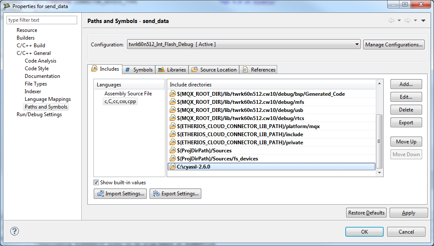Click the back navigation arrow icon
Screen dimensions: 434x246
tap(391, 20)
